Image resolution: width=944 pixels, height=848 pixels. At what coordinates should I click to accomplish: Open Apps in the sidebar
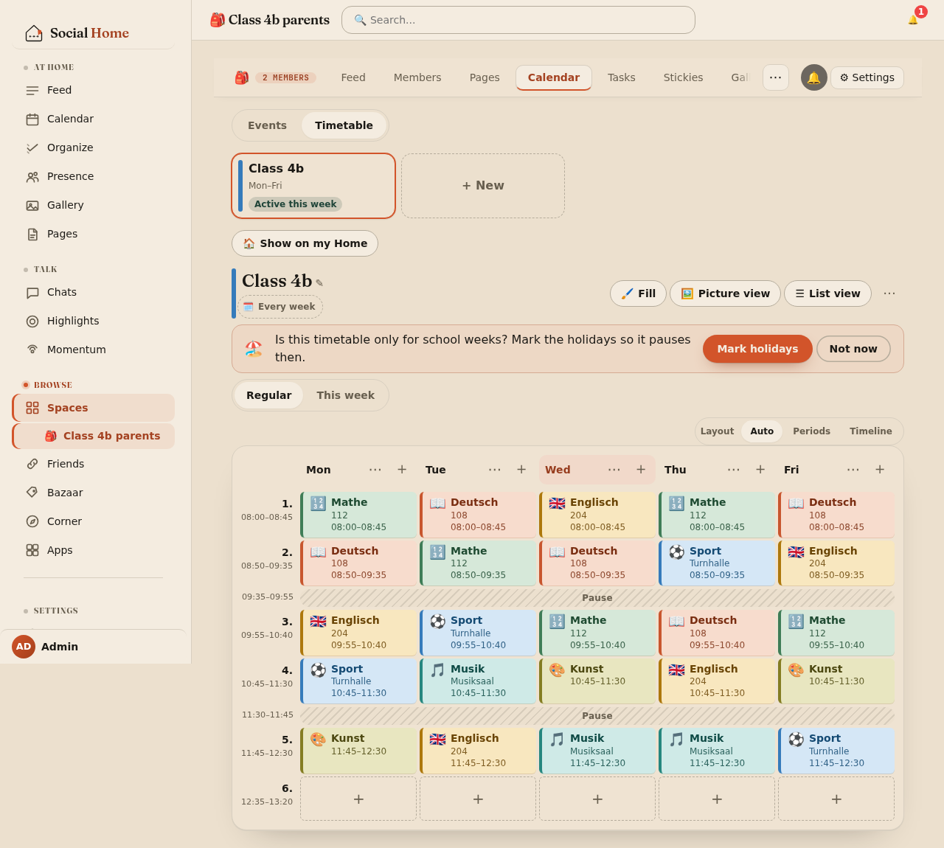click(93, 550)
